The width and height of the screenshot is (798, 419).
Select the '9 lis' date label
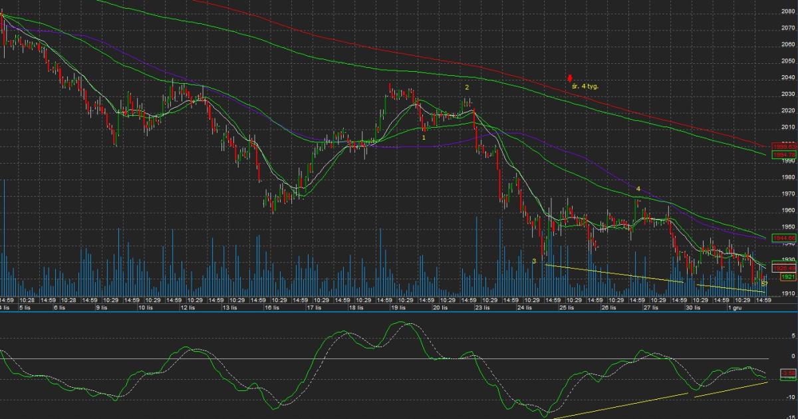(101, 308)
